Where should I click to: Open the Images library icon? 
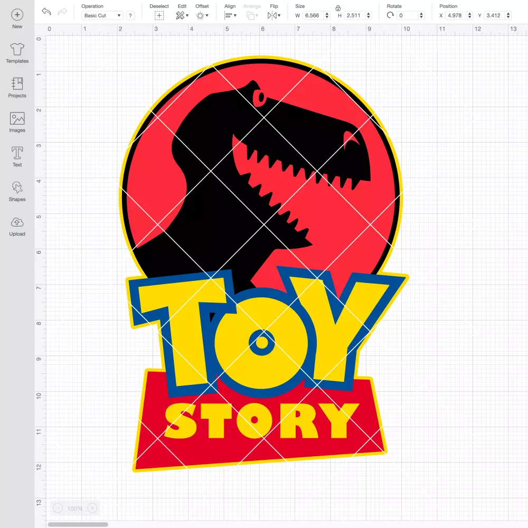click(17, 118)
